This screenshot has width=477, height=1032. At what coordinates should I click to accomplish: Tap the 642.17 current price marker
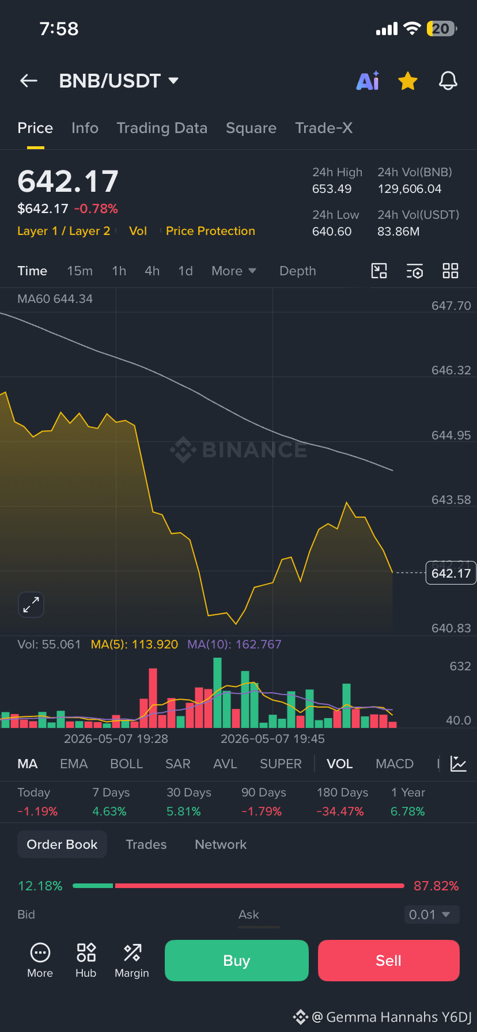450,573
